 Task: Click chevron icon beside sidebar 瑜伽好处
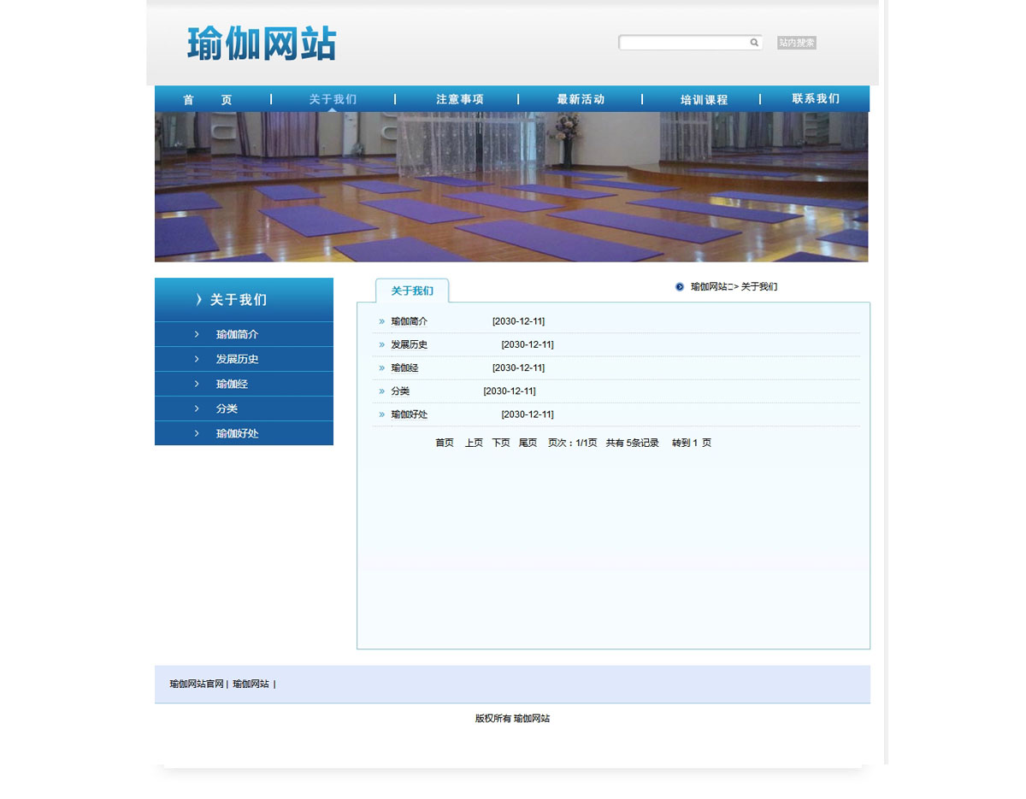click(197, 433)
